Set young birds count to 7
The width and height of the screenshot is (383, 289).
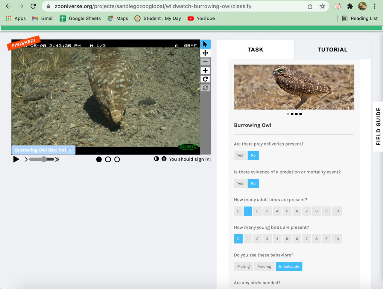point(306,239)
